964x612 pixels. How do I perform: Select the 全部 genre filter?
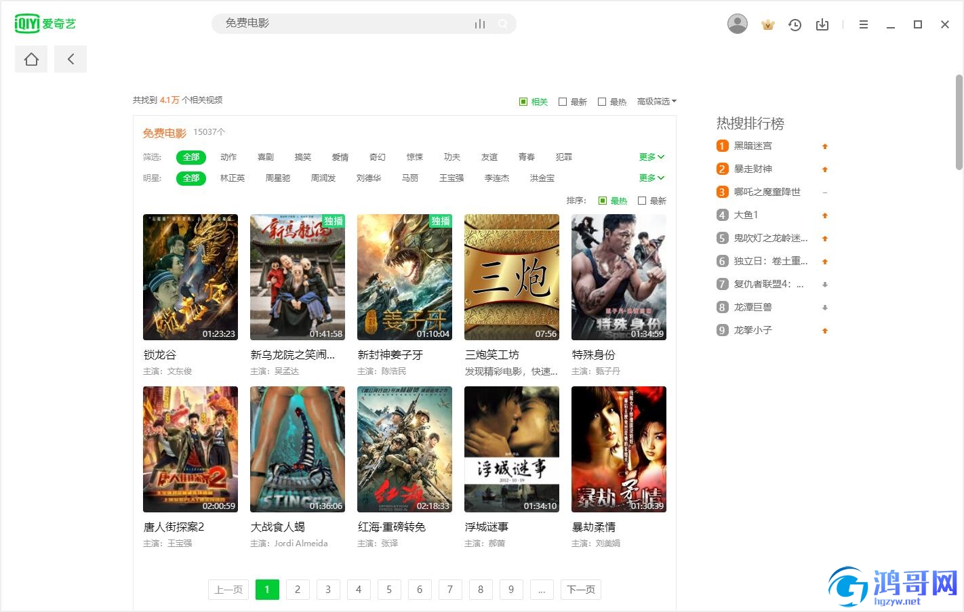(191, 157)
